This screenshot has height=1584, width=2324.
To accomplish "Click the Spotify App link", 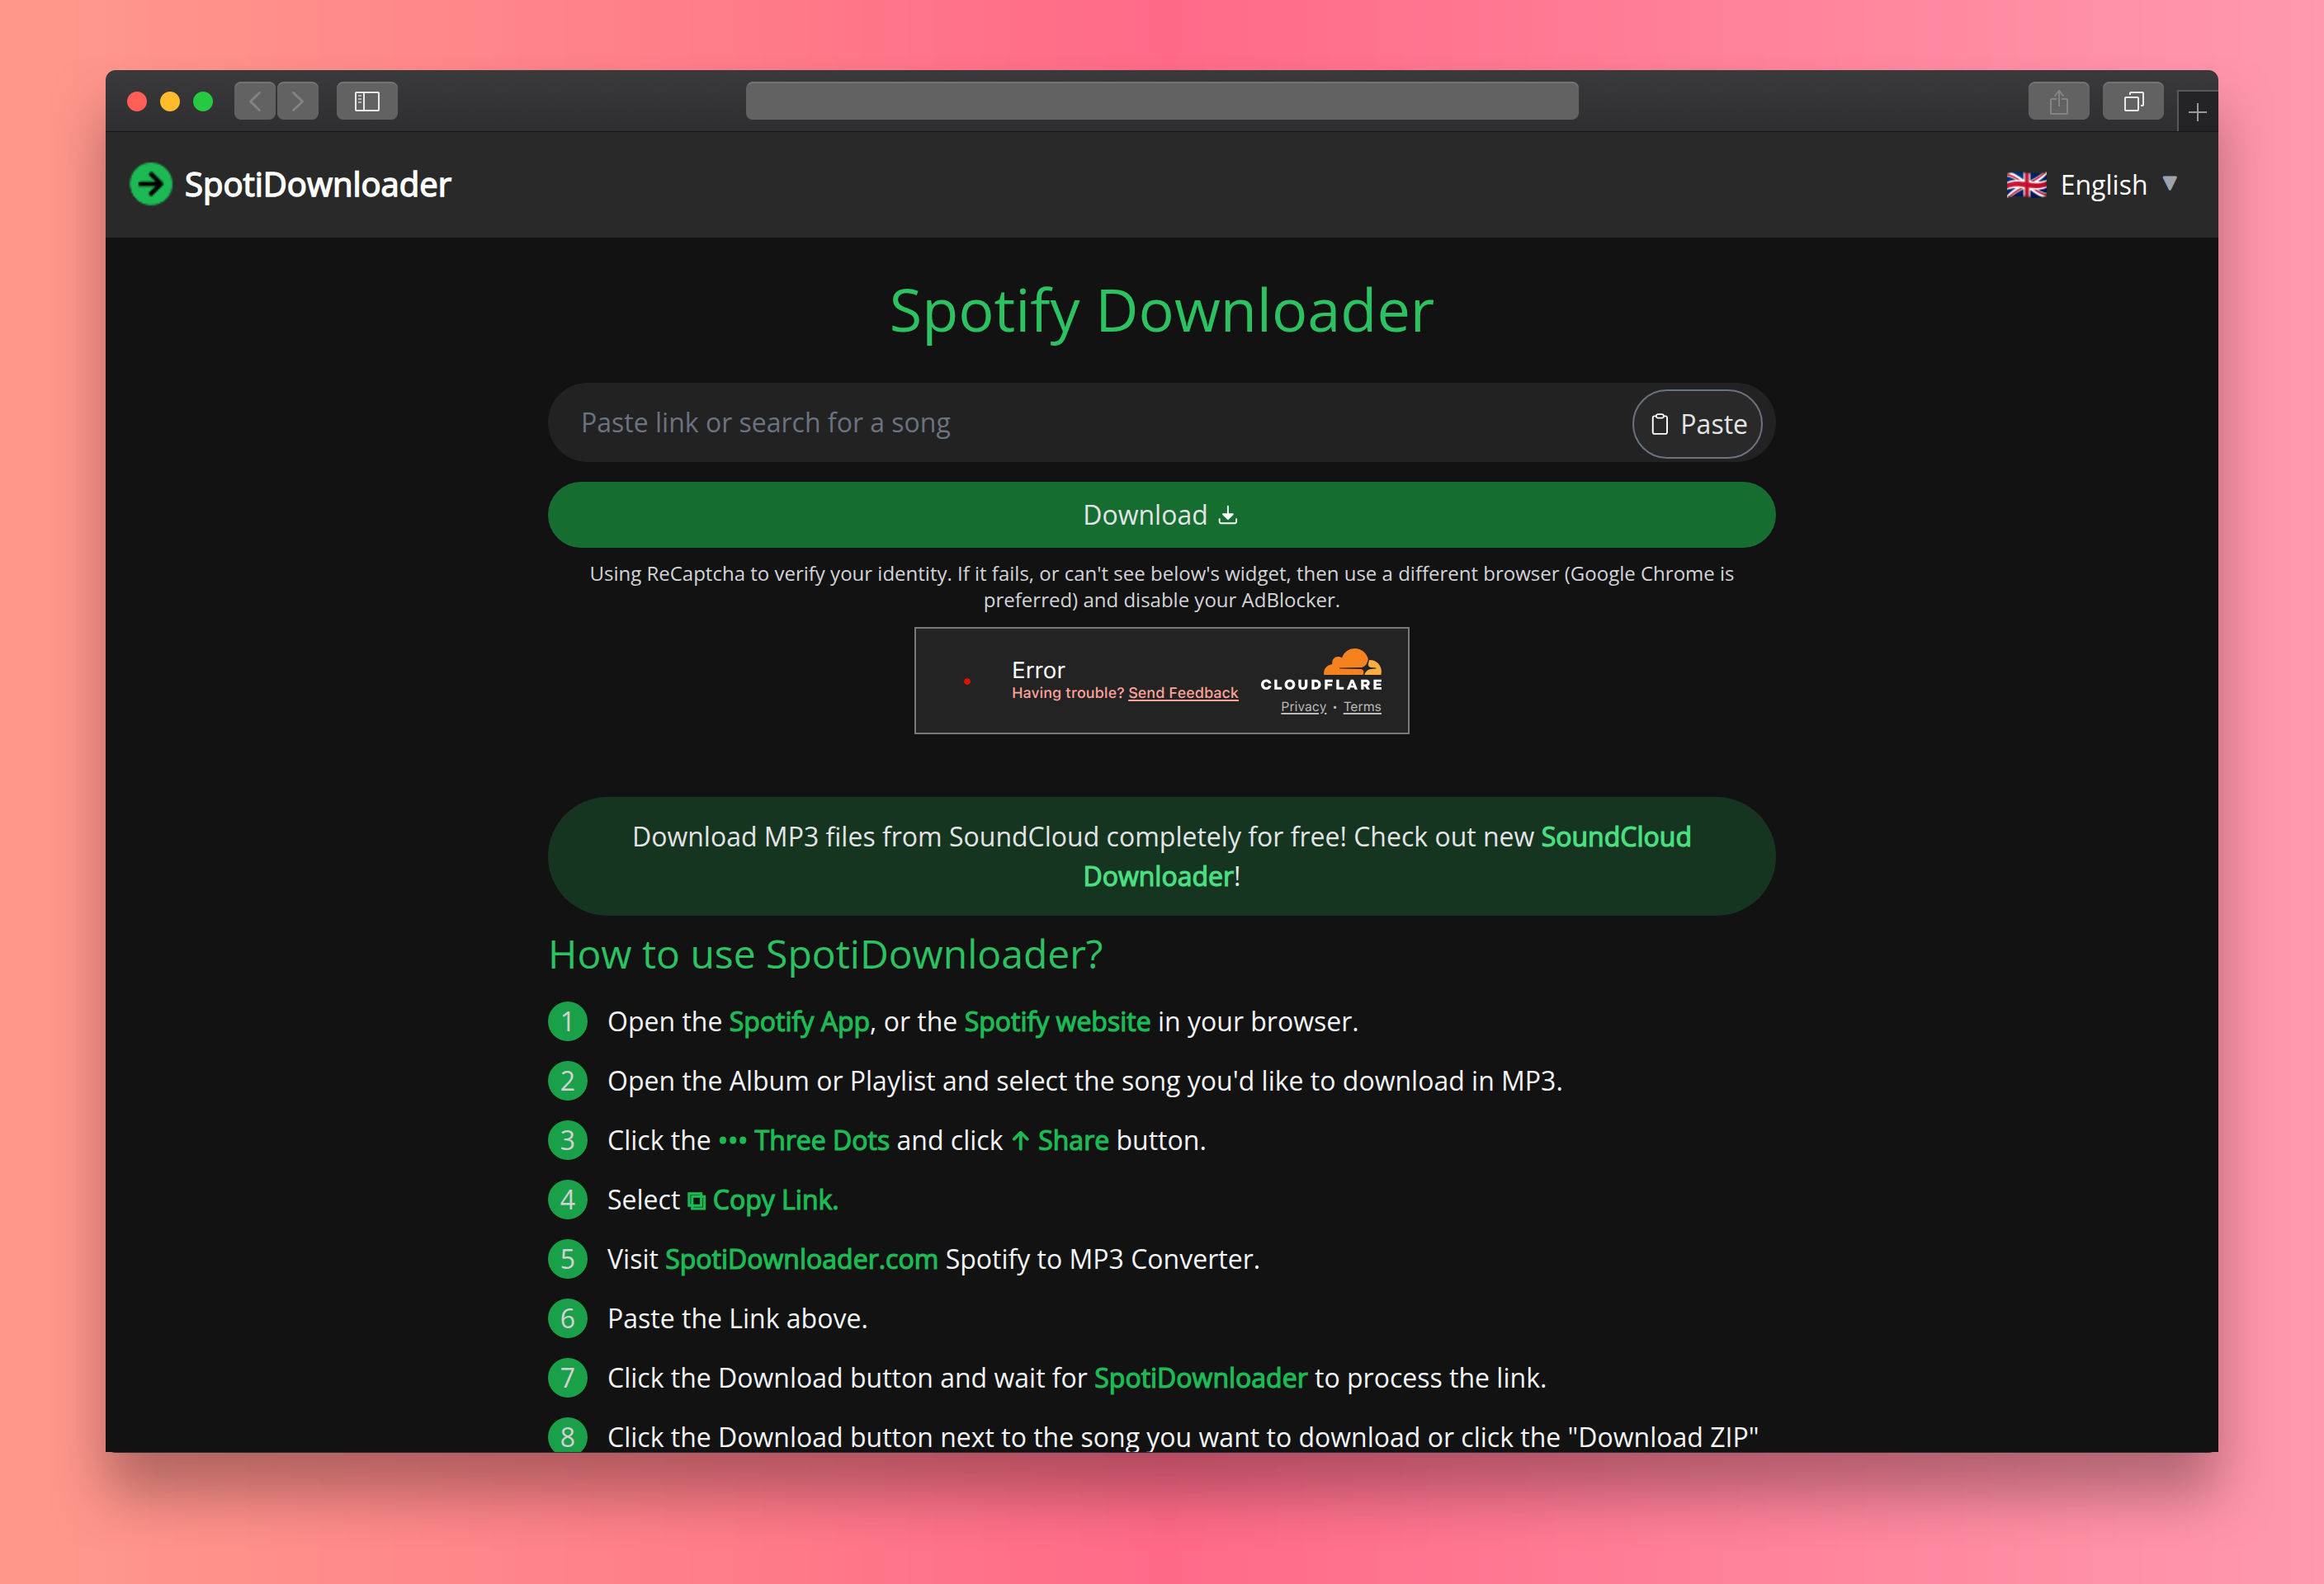I will [x=799, y=1021].
